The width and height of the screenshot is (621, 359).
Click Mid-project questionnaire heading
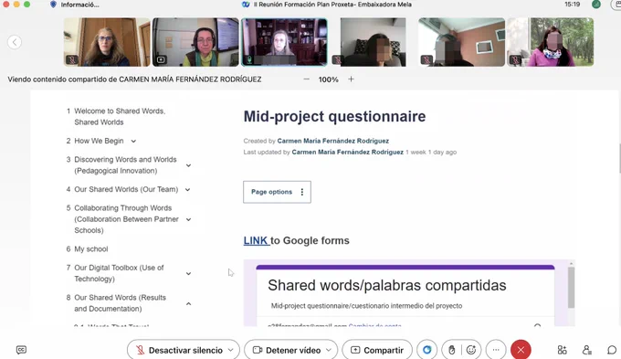[x=334, y=117]
